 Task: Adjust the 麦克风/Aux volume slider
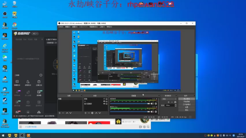tap(130, 112)
